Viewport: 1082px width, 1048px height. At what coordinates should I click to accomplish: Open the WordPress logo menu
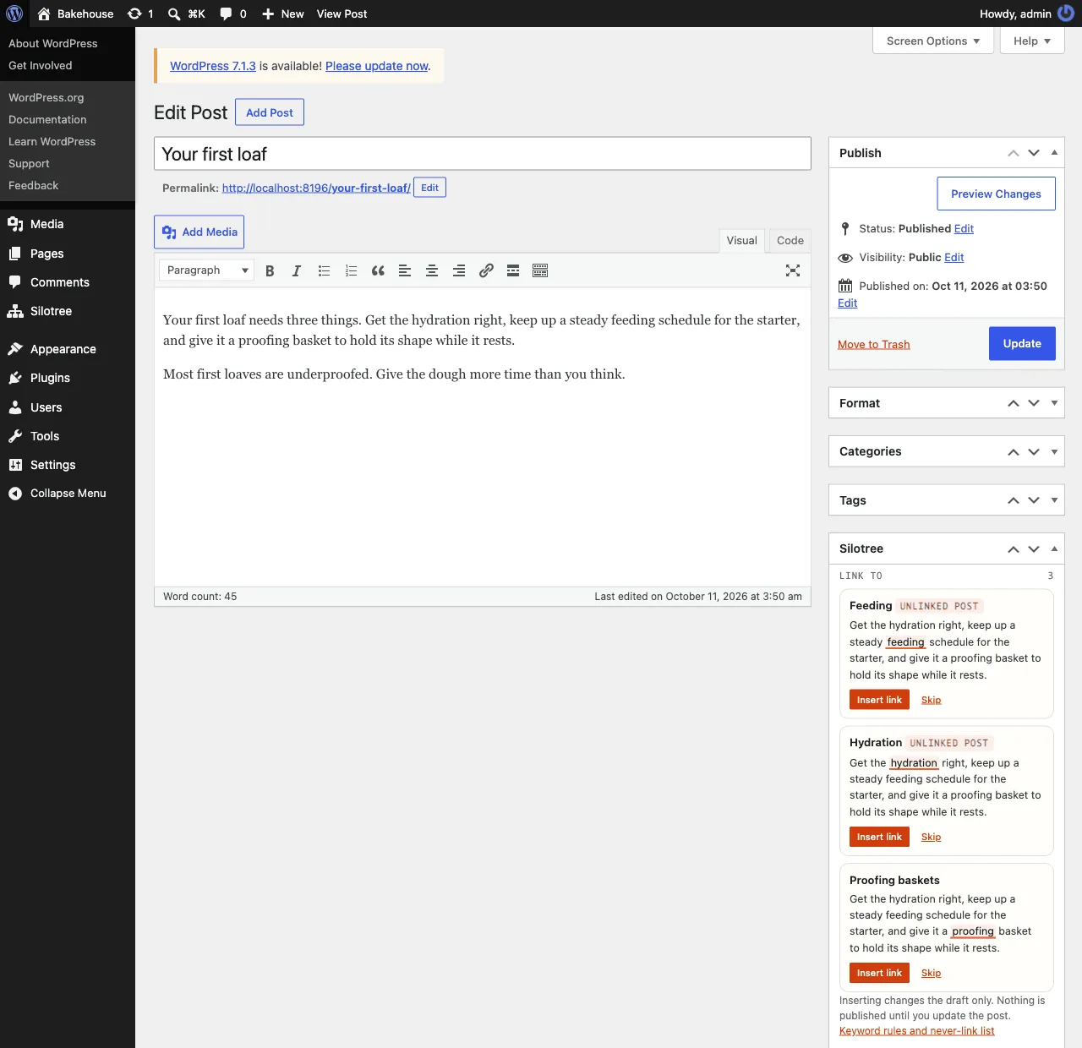(14, 14)
